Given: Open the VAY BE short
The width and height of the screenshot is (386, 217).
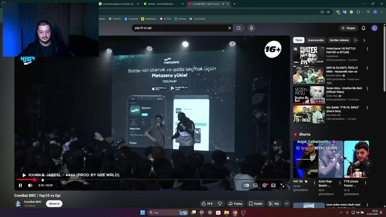Looking at the screenshot, I should 305,159.
